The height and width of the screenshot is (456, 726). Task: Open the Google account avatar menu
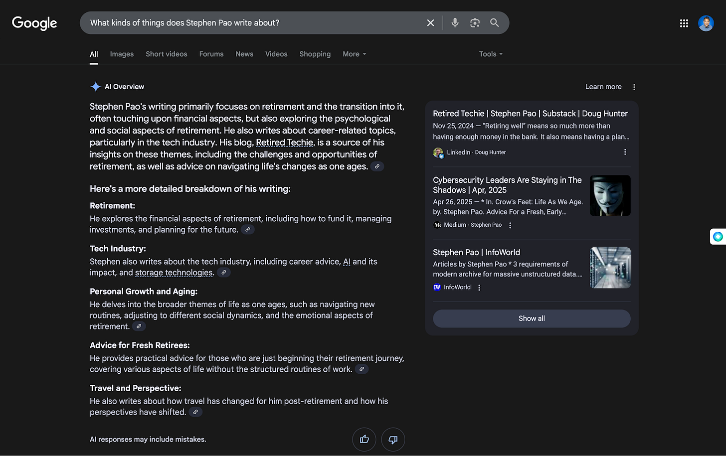(706, 23)
